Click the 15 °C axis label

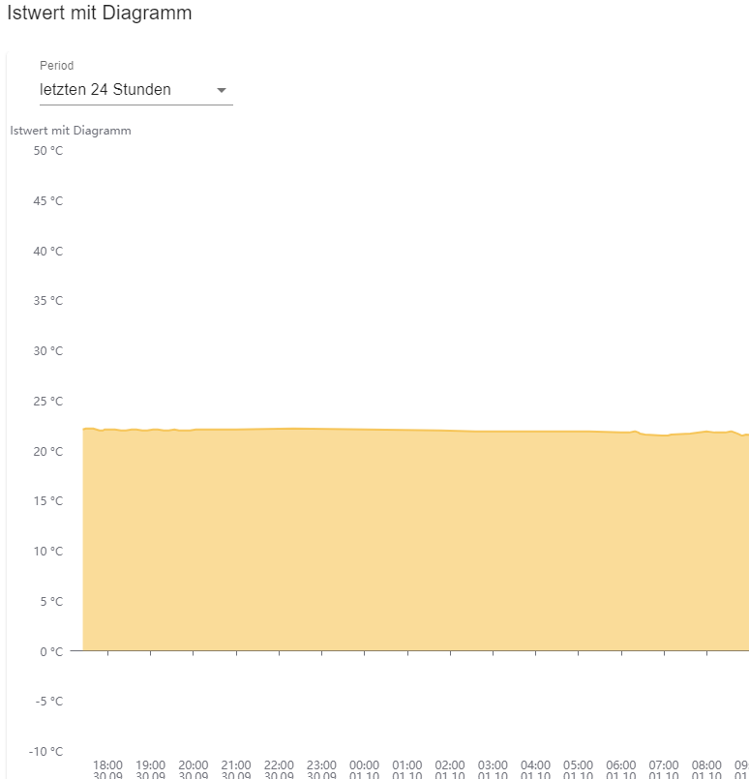pos(47,501)
